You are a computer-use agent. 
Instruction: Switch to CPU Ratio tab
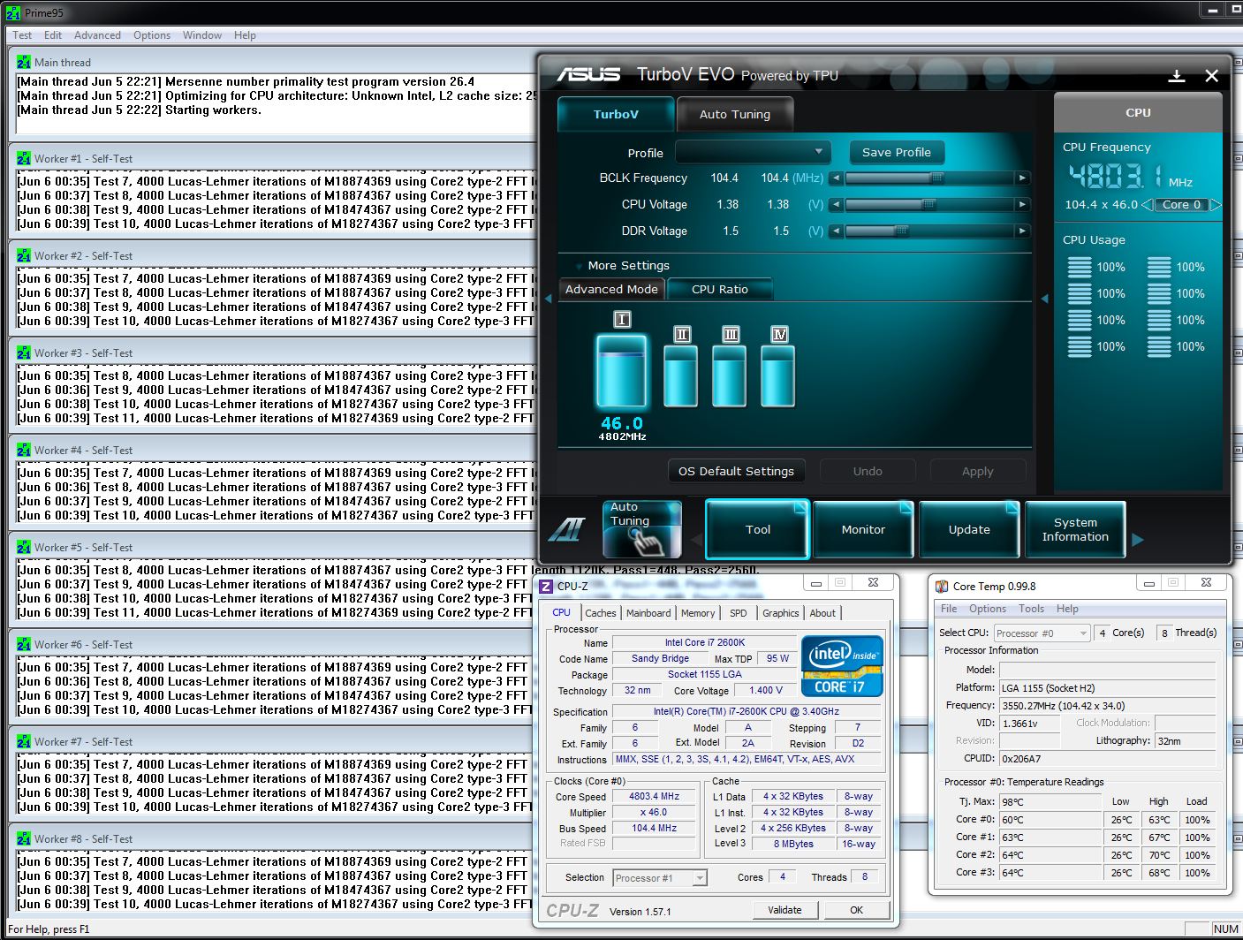720,290
